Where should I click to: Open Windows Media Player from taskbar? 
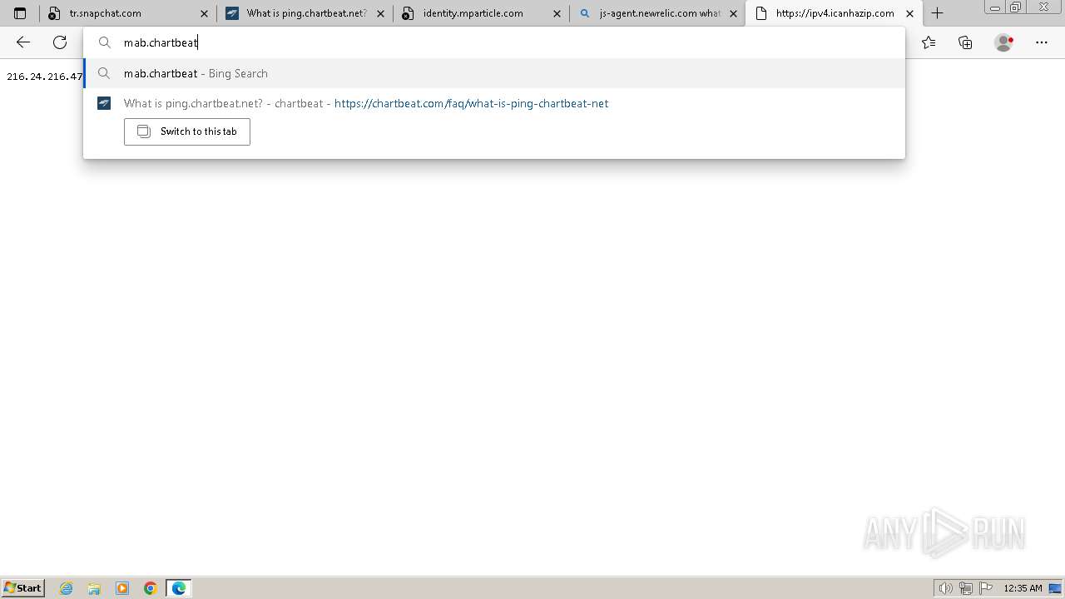point(122,588)
